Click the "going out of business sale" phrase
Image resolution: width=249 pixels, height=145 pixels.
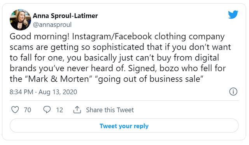[149, 79]
